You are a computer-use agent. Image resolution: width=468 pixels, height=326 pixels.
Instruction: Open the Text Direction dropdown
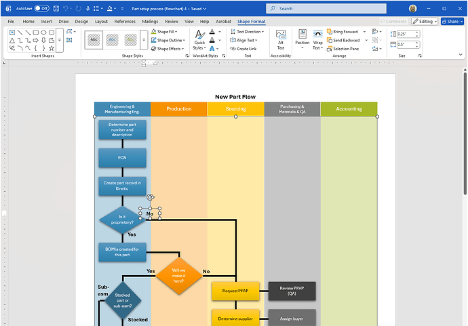[x=247, y=32]
